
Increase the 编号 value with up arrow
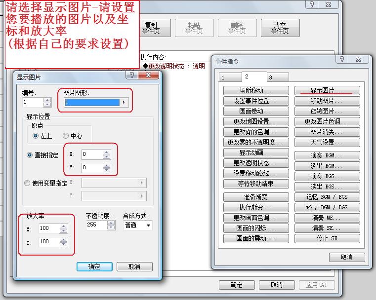point(47,100)
